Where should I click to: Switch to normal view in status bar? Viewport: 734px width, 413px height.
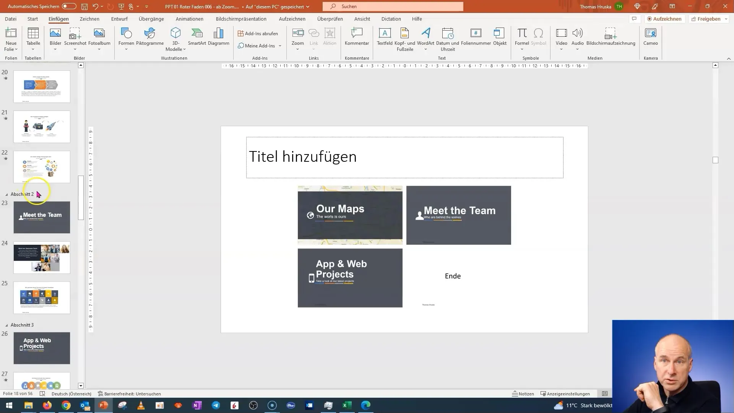pos(605,393)
